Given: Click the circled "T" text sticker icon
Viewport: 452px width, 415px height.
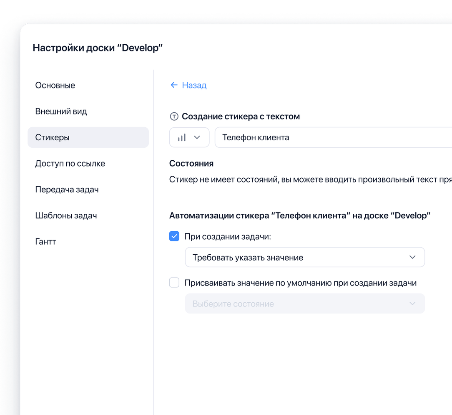Looking at the screenshot, I should point(174,116).
